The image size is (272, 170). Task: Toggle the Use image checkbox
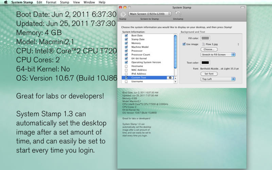click(184, 44)
